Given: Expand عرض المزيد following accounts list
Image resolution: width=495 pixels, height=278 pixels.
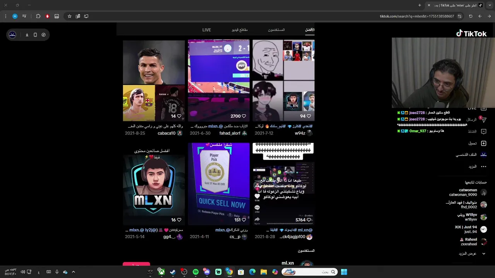Looking at the screenshot, I should tap(472, 254).
